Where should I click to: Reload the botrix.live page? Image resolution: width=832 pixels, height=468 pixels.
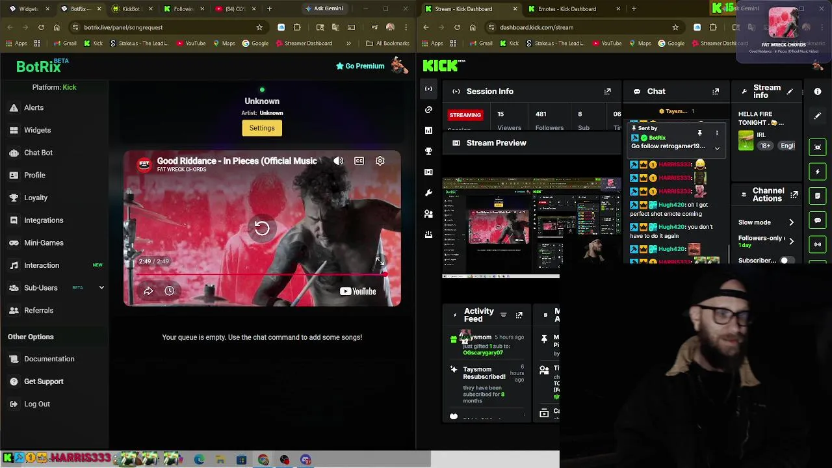coord(41,27)
